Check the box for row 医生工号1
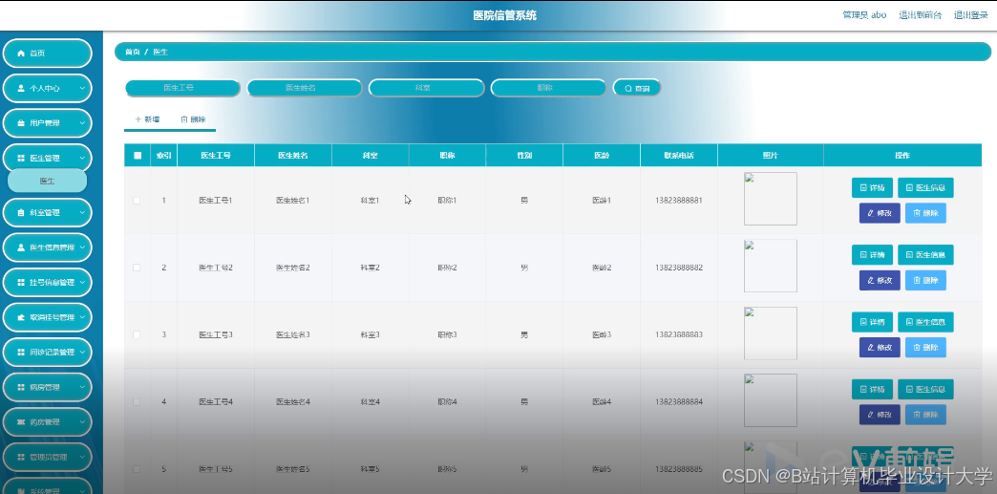Viewport: 997px width, 494px height. point(137,201)
